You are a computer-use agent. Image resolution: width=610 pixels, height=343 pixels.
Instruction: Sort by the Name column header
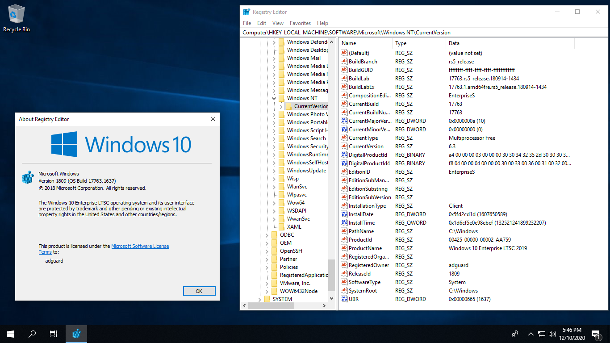pyautogui.click(x=365, y=43)
